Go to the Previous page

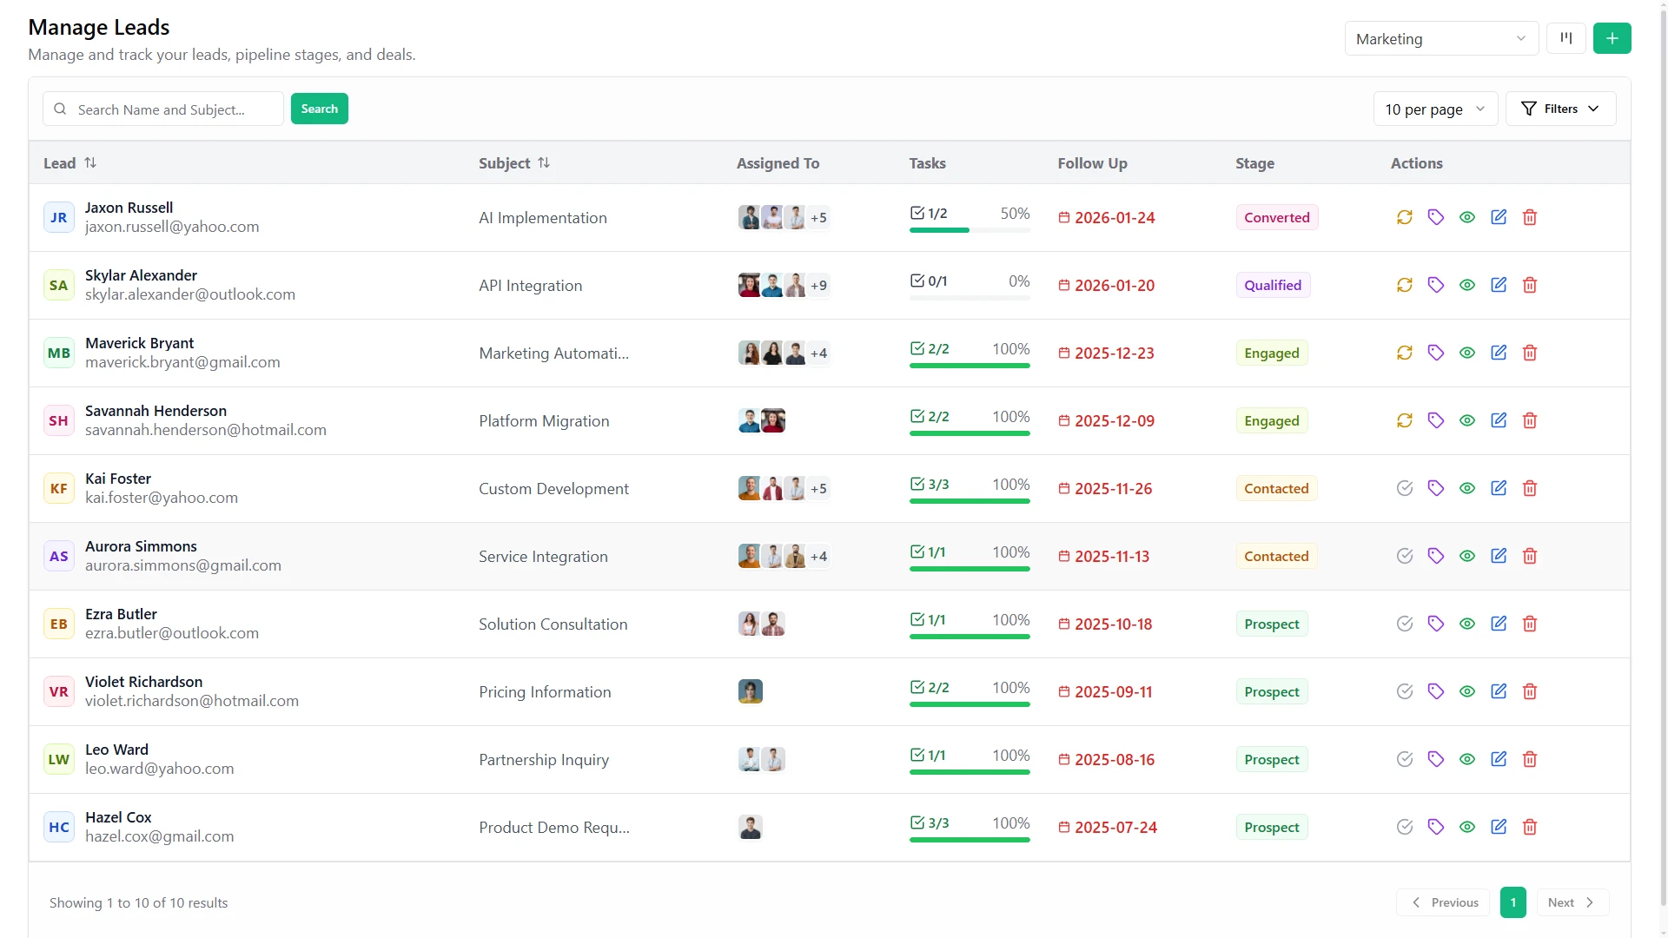pos(1443,902)
